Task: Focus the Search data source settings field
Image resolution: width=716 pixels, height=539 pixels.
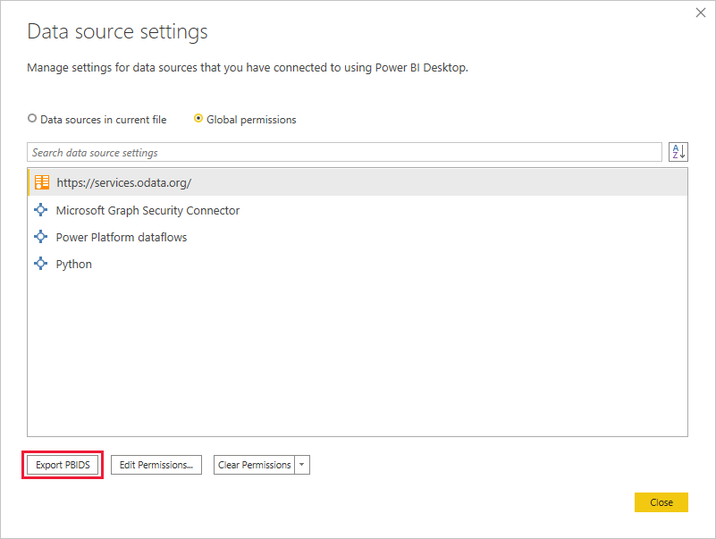Action: [x=344, y=152]
